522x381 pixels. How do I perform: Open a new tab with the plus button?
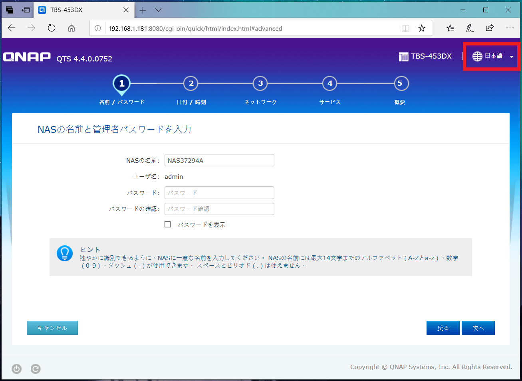(143, 10)
